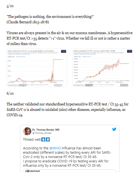Open the @WHO mention link
The image size is (136, 174).
(55, 148)
